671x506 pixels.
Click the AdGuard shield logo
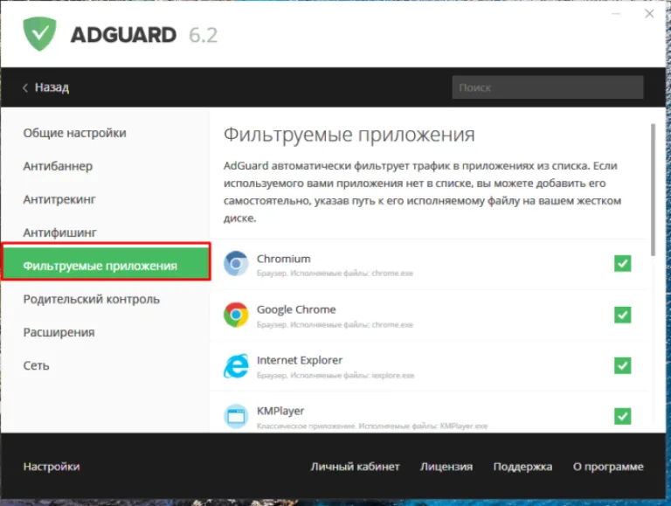39,34
